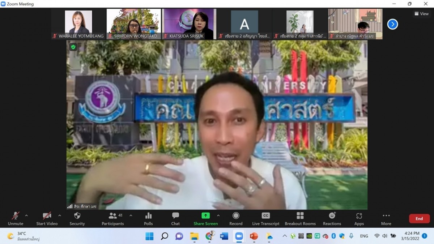The width and height of the screenshot is (434, 244).
Task: Open File Explorer from the taskbar
Action: [x=194, y=236]
